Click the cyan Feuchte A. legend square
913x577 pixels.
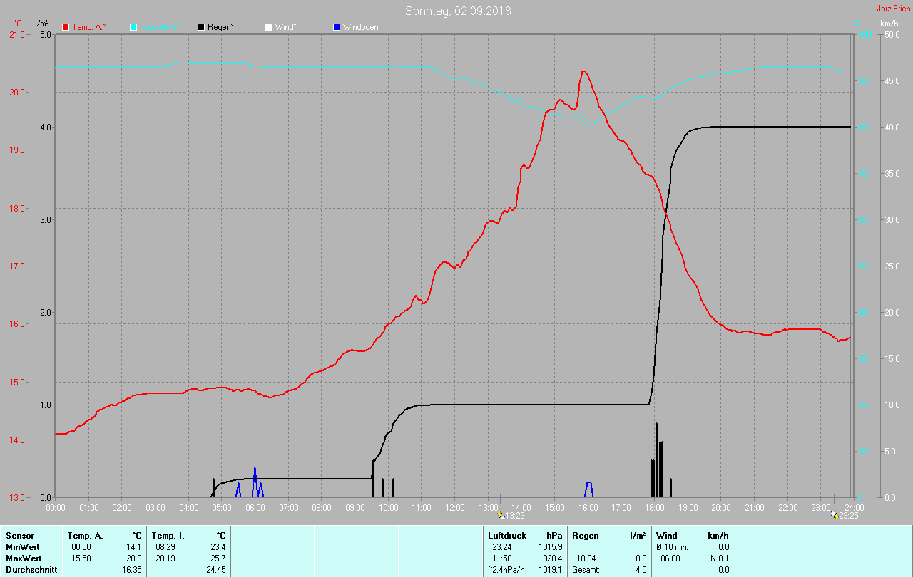[x=133, y=27]
